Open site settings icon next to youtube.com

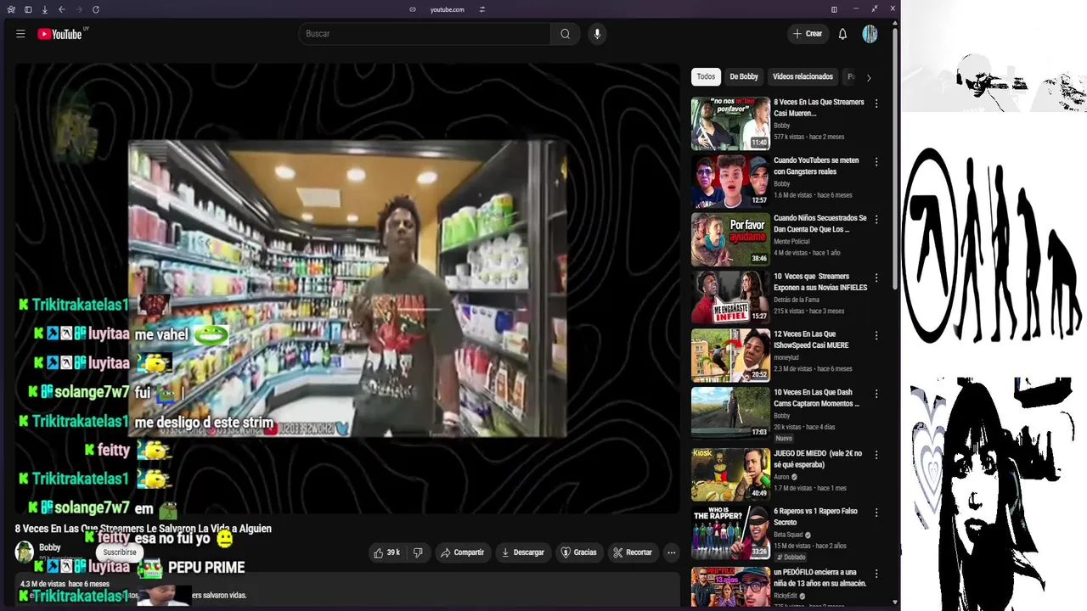tap(482, 9)
